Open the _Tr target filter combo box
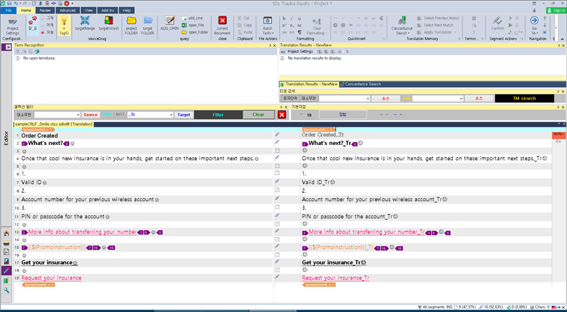This screenshot has height=312, width=567. (x=151, y=114)
